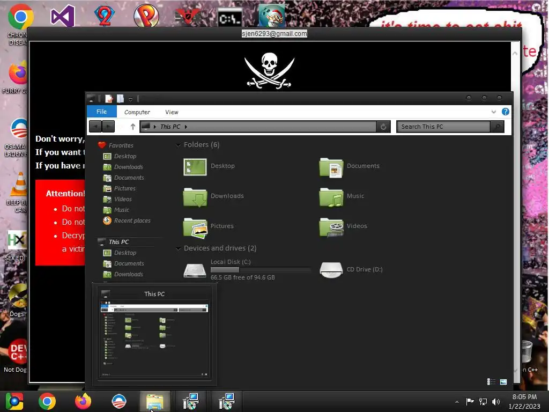Click Properties icon in quick access toolbar
Image resolution: width=549 pixels, height=412 pixels.
(109, 99)
